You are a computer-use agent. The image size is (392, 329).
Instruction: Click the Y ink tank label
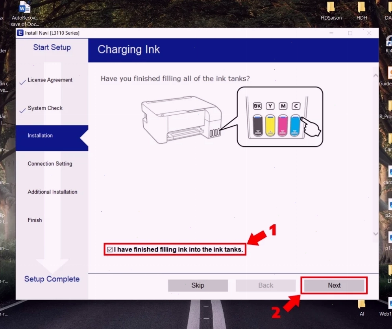click(270, 106)
